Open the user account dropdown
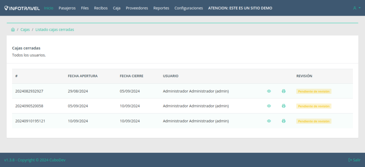Image resolution: width=365 pixels, height=167 pixels. [x=356, y=8]
